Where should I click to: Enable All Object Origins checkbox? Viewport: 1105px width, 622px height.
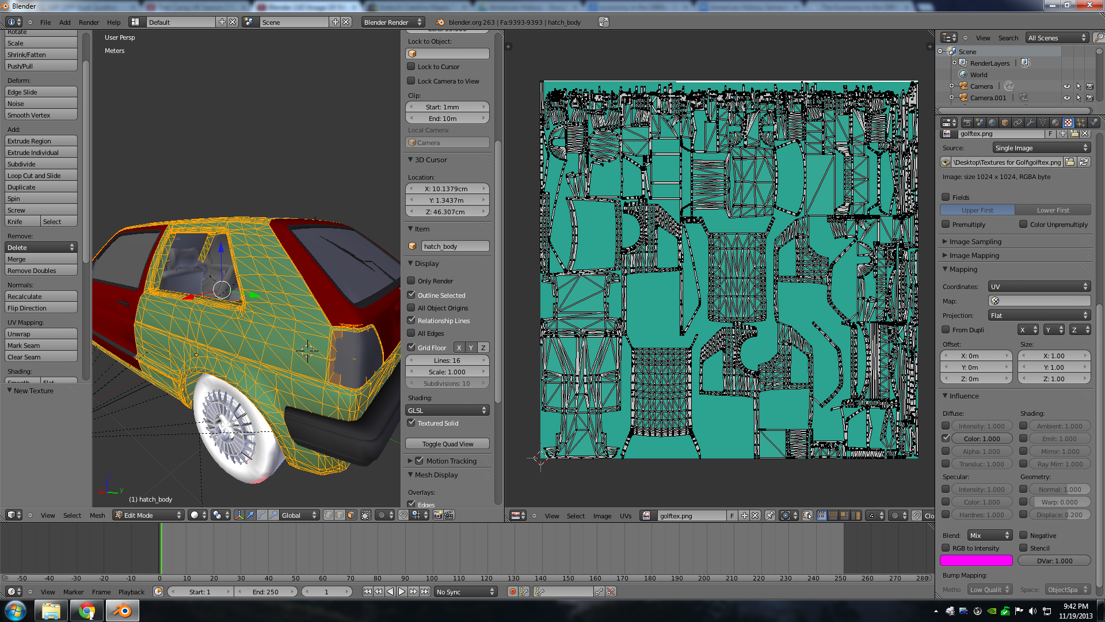(411, 308)
